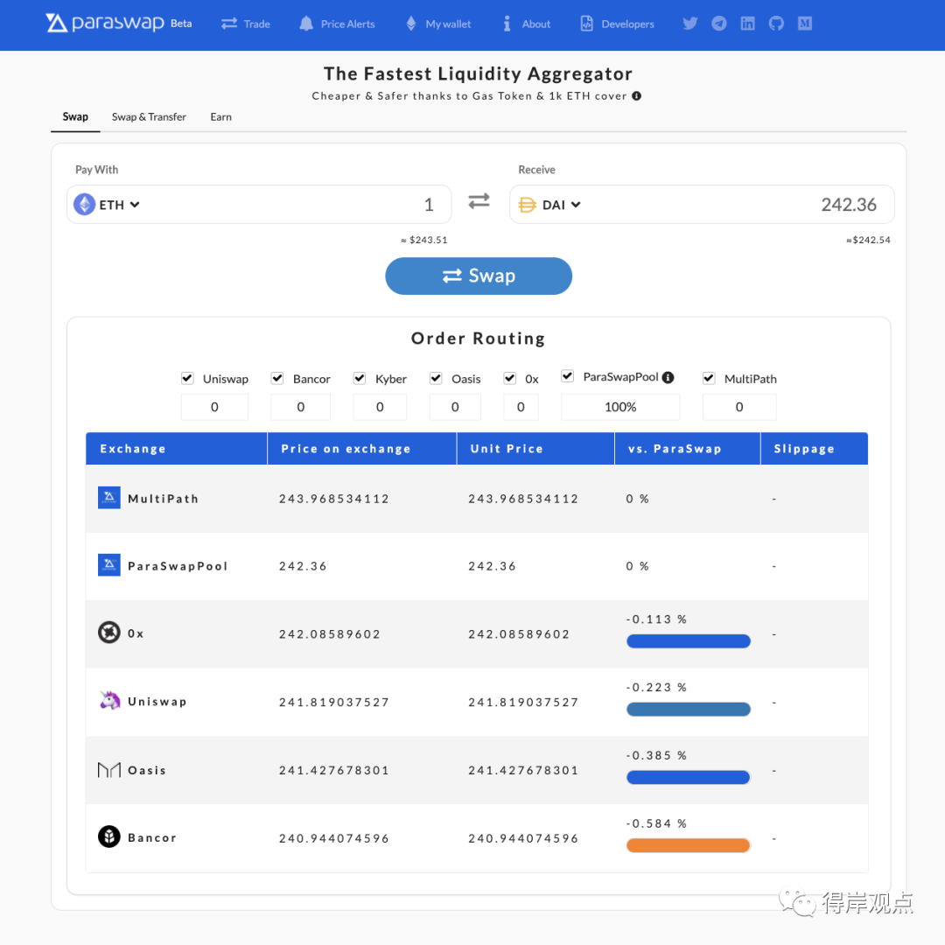
Task: Click Oasis comparison bar
Action: (689, 777)
